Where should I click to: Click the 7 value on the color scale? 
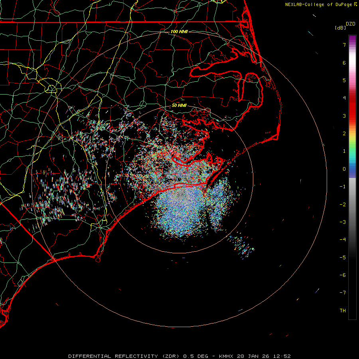point(344,45)
